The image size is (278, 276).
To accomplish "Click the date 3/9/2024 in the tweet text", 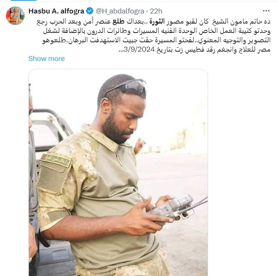I will tap(139, 49).
